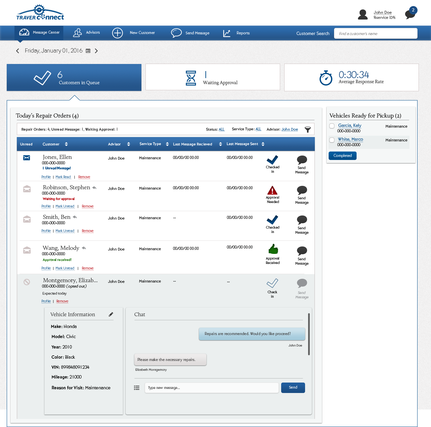Viewport: 431px width, 427px height.
Task: Click the calendar icon beside the date
Action: [88, 51]
